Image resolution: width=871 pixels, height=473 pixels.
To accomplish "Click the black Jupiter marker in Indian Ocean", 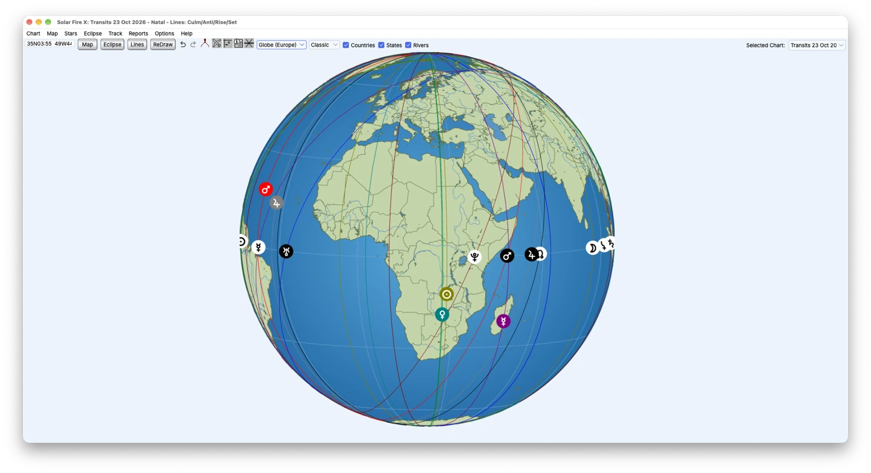I will (x=531, y=254).
